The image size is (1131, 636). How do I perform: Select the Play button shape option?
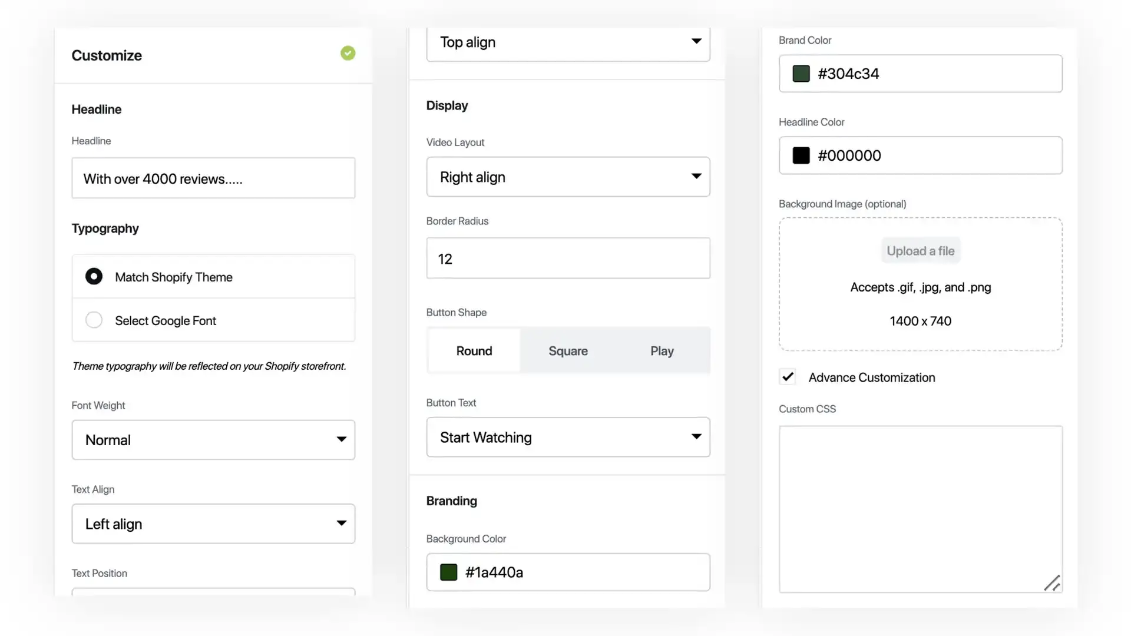662,350
